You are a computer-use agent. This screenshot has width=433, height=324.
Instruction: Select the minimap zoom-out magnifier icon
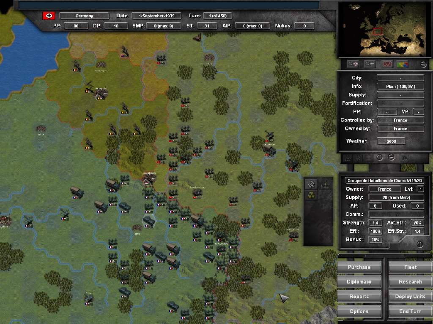coord(370,64)
